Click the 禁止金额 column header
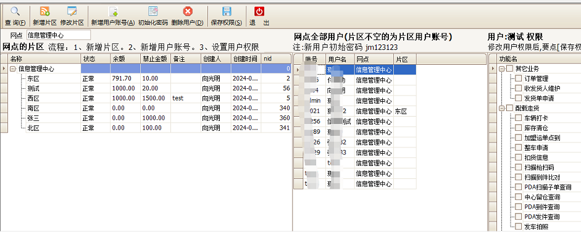Screen dimensions: 581x232 [155, 59]
